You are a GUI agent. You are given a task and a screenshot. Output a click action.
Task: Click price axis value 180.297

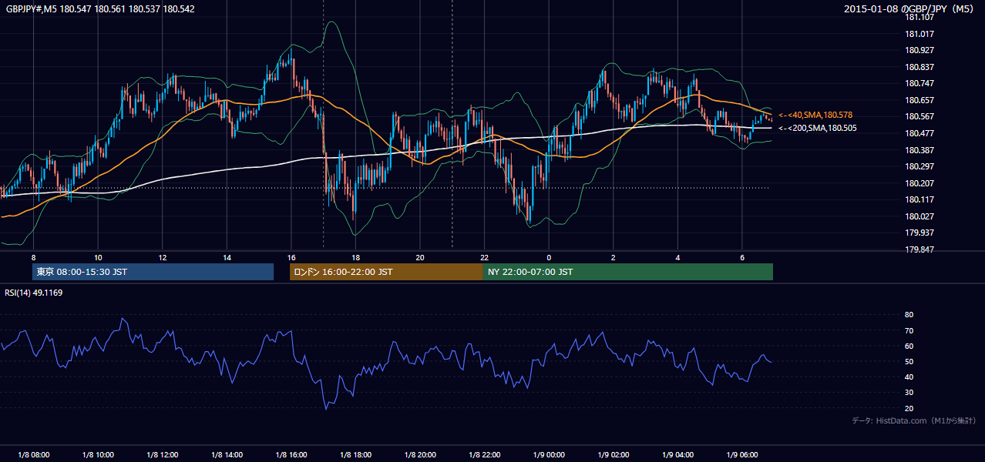(x=919, y=166)
